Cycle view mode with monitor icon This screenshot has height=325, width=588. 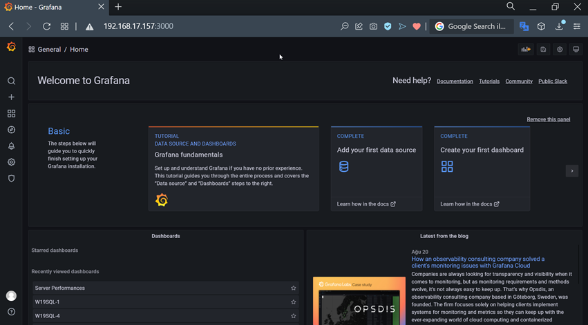click(576, 50)
